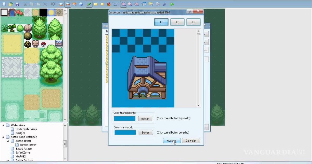This screenshot has width=312, height=164.
Task: Click the Color transparente swatch
Action: [x=125, y=118]
